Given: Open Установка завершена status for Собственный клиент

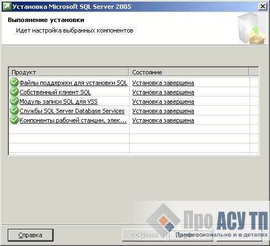Looking at the screenshot, I should (163, 92).
